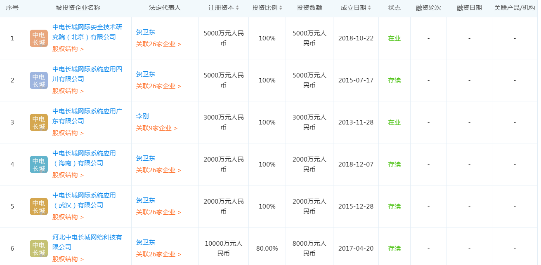Viewport: 541px width, 265px height.
Task: Select the 被投资企业名称 column header
Action: point(78,8)
